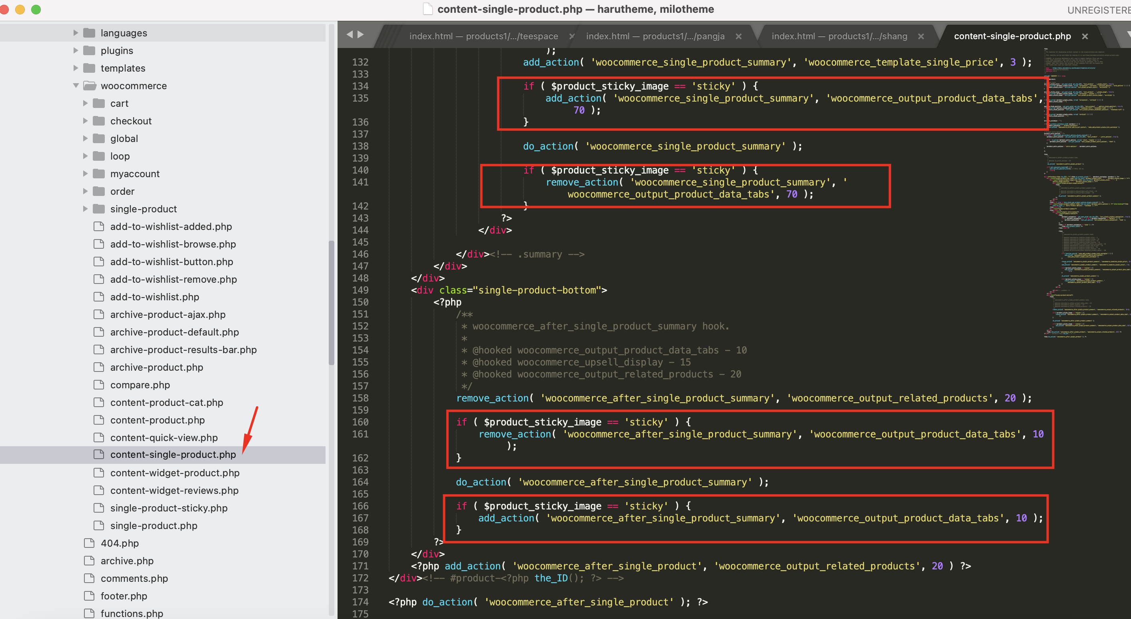
Task: Click the window title file icon
Action: pos(428,9)
